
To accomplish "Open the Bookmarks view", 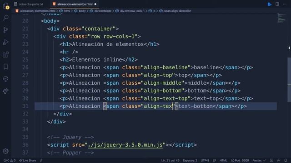I will click(x=6, y=67).
